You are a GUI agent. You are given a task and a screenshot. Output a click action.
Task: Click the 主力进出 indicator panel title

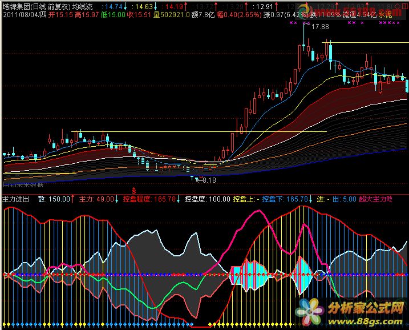tap(16, 199)
